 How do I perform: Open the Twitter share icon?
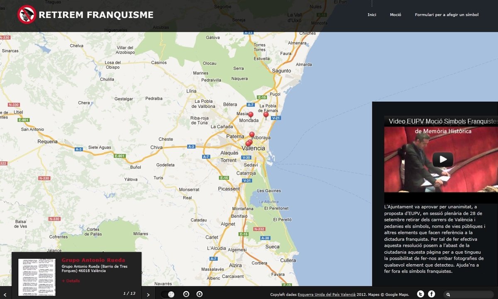[x=420, y=294]
